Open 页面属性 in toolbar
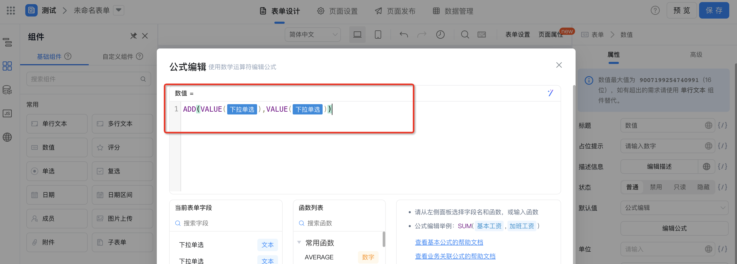This screenshot has height=264, width=737. tap(551, 35)
